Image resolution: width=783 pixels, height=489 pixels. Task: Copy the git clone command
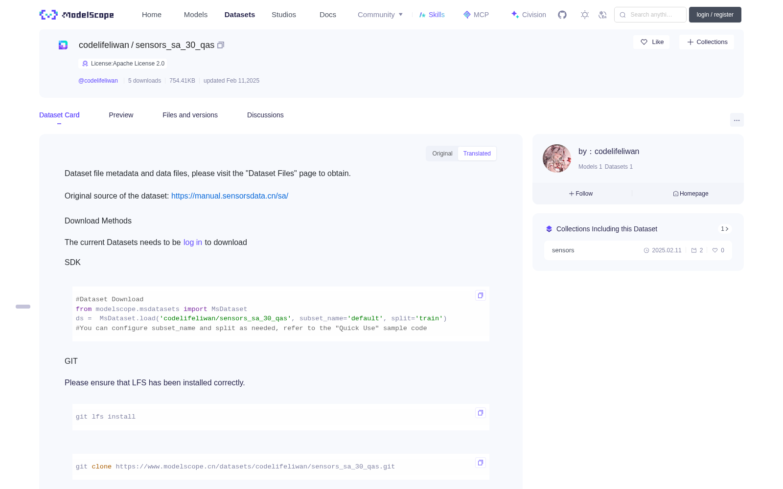pos(481,463)
